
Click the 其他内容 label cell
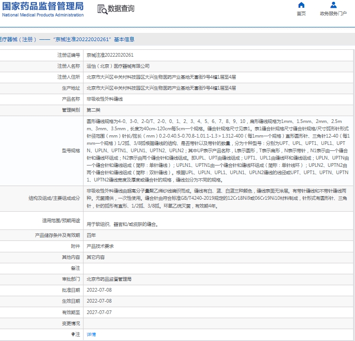tap(41, 257)
